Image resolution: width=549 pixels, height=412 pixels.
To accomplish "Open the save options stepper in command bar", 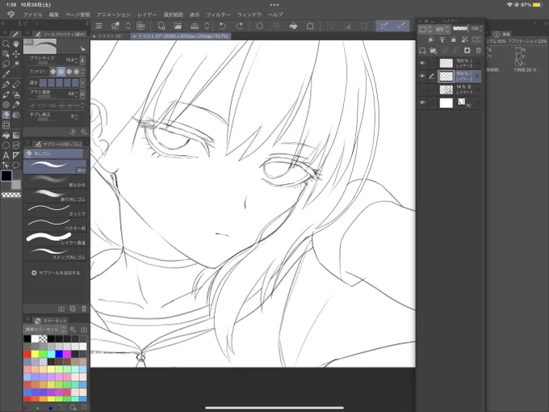I will 207,26.
